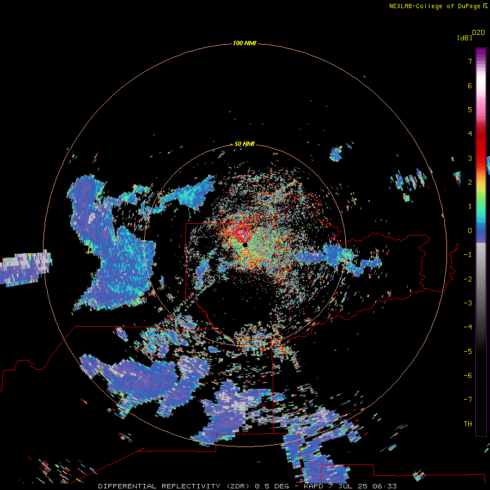Click the '50 NMI' range ring label
This screenshot has width=490, height=490.
click(x=244, y=144)
